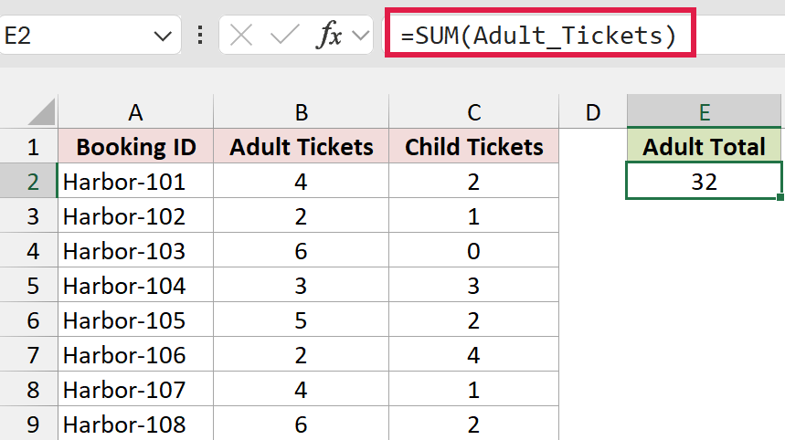Screen dimensions: 785x440
Task: Open Insert Function fx icon
Action: point(329,35)
